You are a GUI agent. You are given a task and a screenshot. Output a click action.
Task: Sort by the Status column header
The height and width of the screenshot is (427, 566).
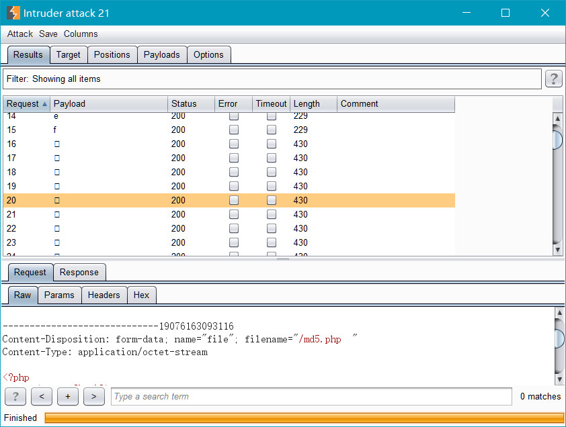[191, 104]
